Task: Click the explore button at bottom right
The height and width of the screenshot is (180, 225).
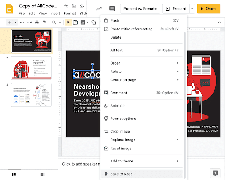Action: pyautogui.click(x=215, y=173)
